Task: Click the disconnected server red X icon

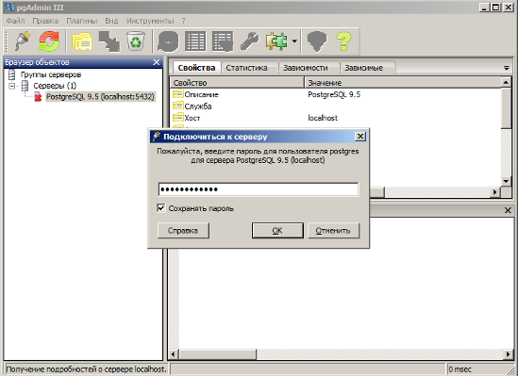Action: (x=38, y=97)
